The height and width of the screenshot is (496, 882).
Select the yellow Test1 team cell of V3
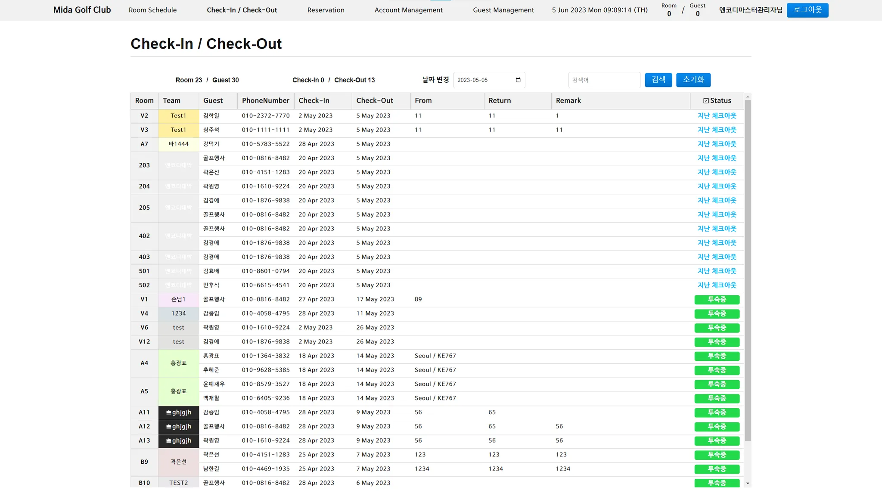pos(178,130)
